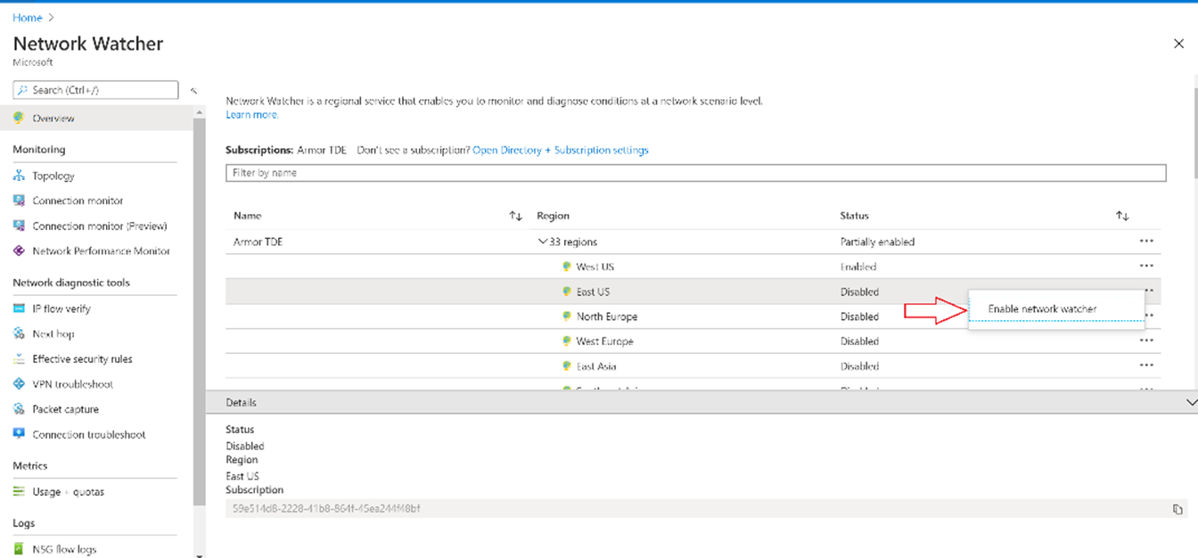1198x558 pixels.
Task: Open Topology in the Monitoring section
Action: pyautogui.click(x=53, y=176)
